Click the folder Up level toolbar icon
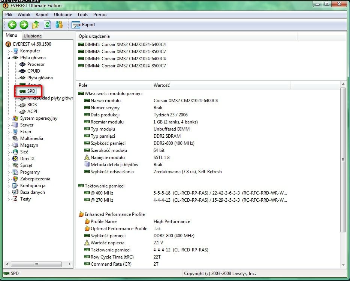350x281 pixels. (36, 25)
